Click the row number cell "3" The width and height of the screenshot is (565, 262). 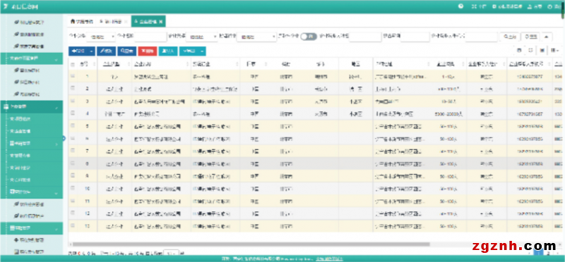click(x=87, y=101)
